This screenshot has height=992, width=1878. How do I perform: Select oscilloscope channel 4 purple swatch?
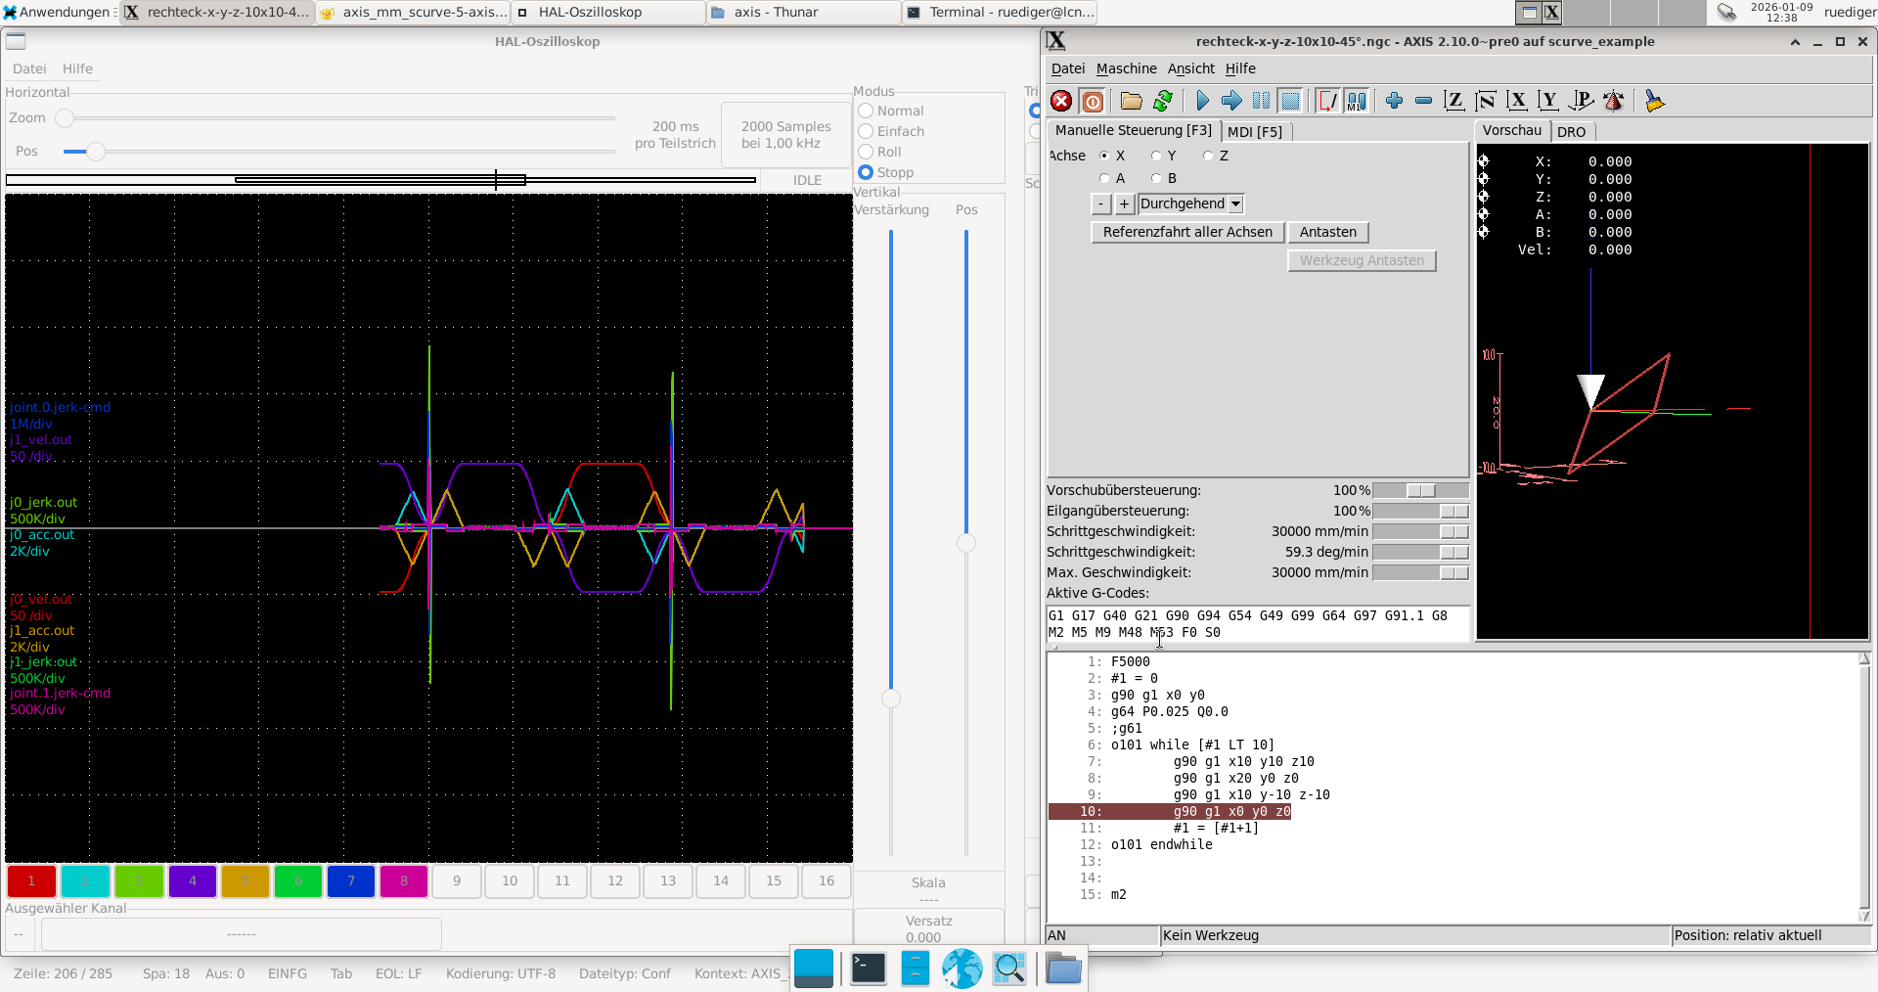pyautogui.click(x=193, y=880)
